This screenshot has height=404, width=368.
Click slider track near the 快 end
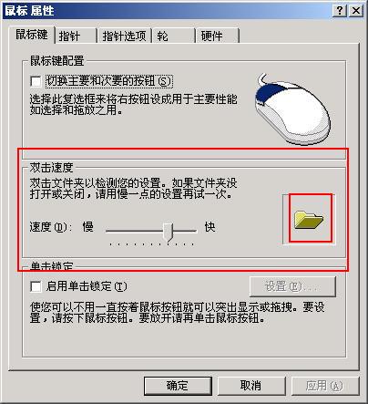(189, 231)
